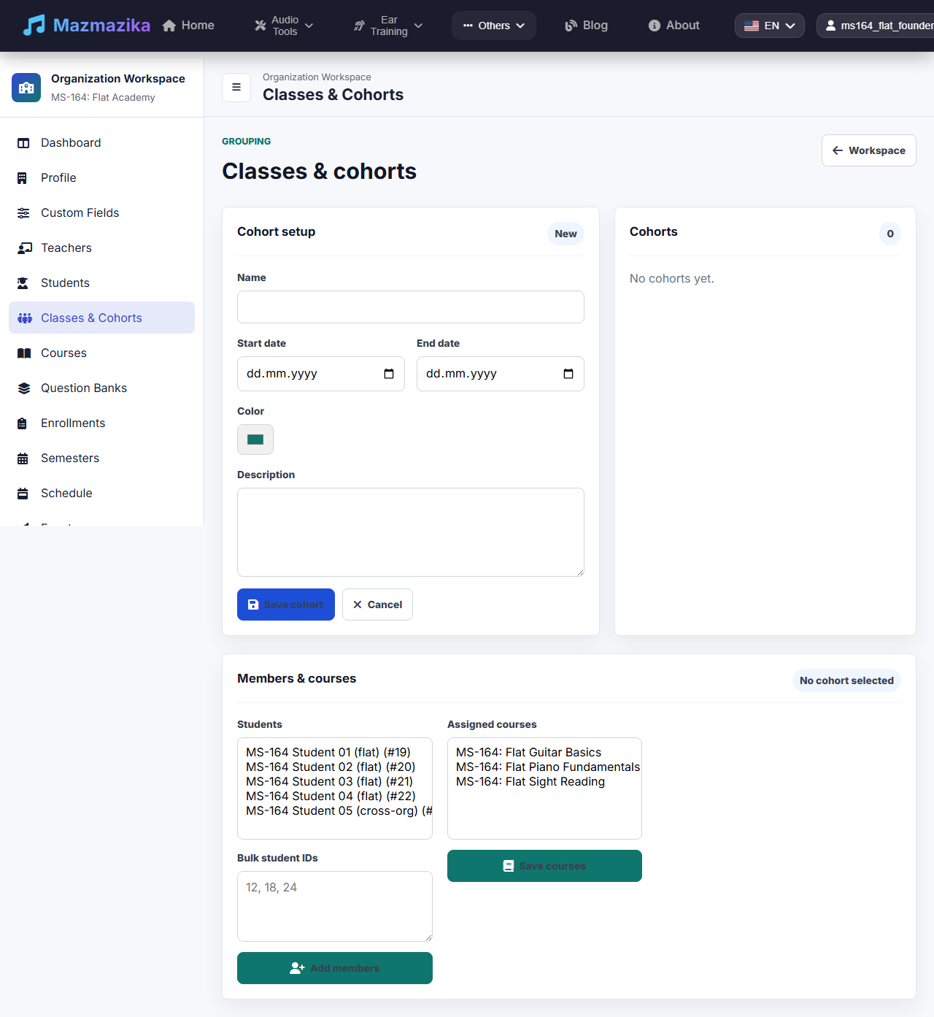
Task: Click the Audio Tools wrench icon
Action: (x=260, y=26)
